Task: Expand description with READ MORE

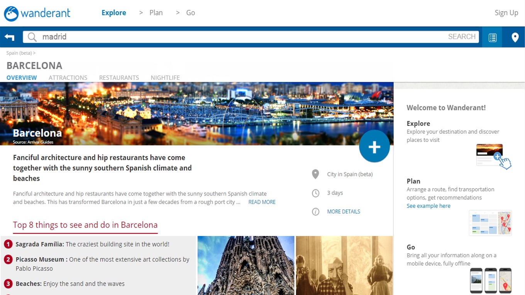Action: [x=262, y=202]
